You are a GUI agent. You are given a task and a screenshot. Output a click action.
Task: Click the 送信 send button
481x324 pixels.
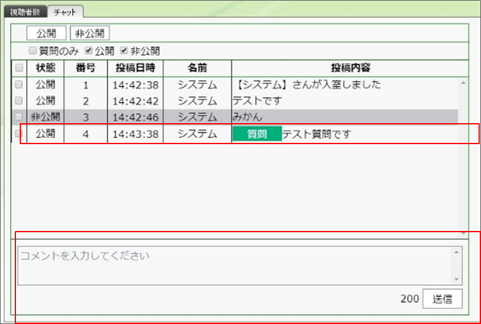tap(442, 299)
